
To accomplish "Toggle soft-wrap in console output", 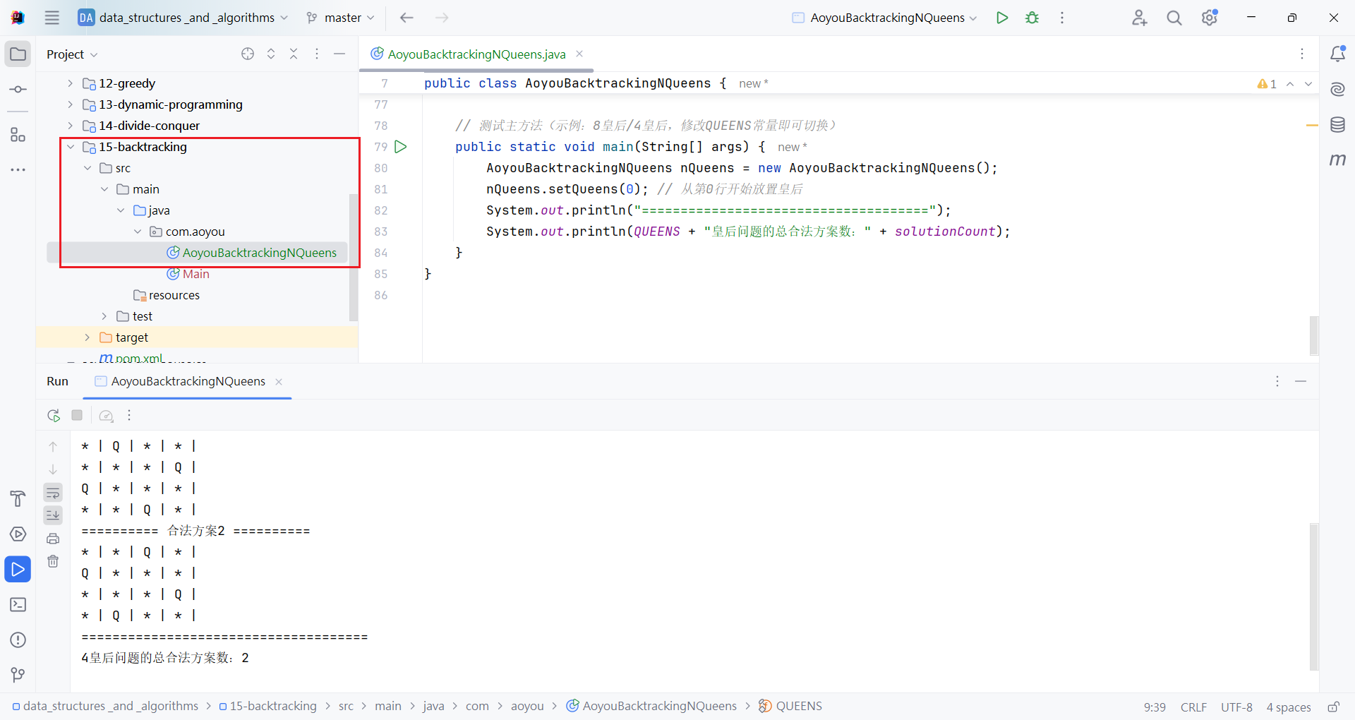I will 53,493.
